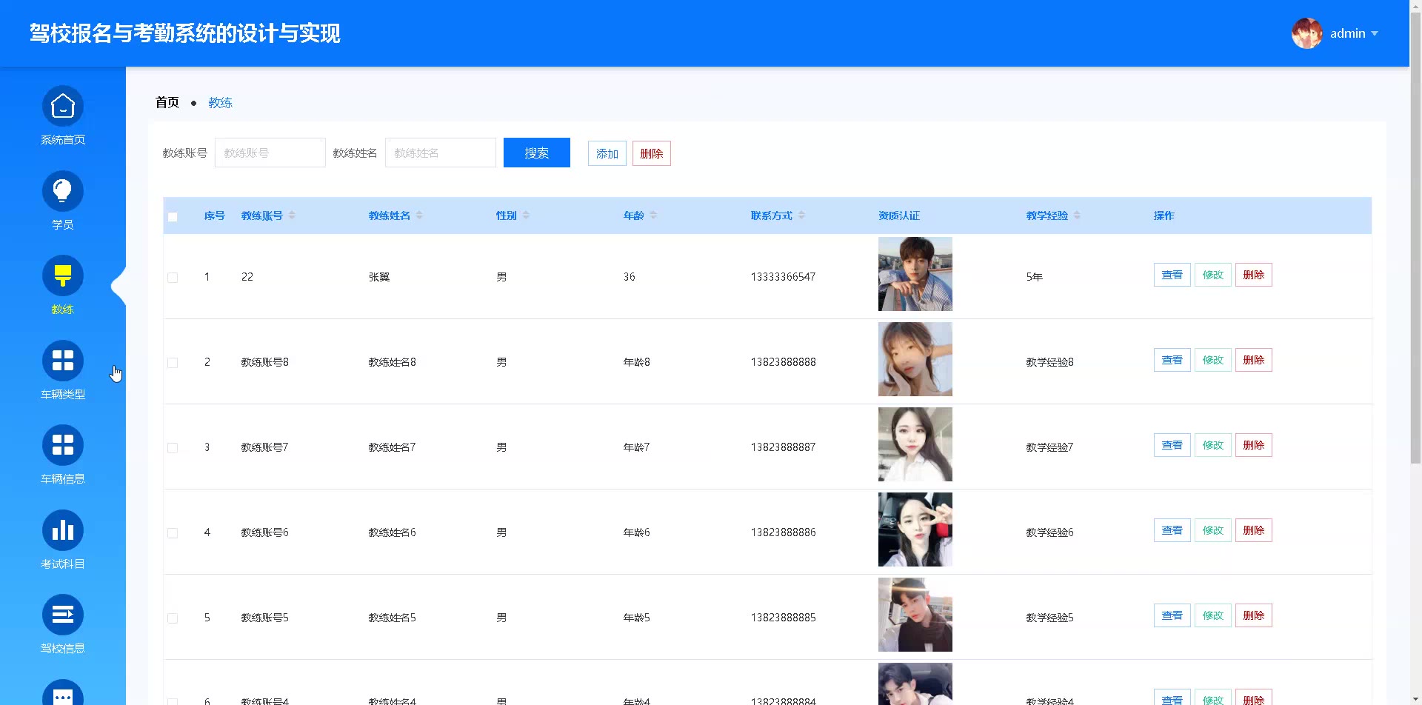Select the 教练 sidebar icon
This screenshot has height=705, width=1422.
click(63, 276)
